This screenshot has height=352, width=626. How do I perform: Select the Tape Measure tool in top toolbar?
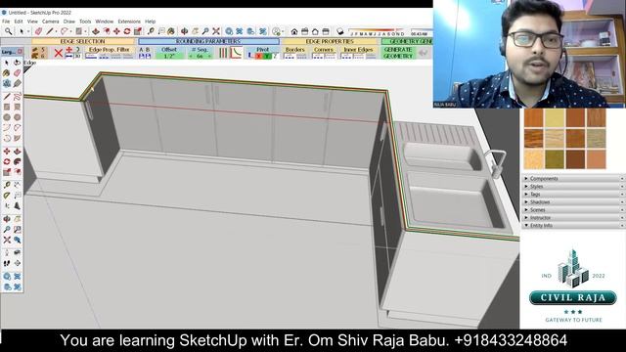[151, 30]
